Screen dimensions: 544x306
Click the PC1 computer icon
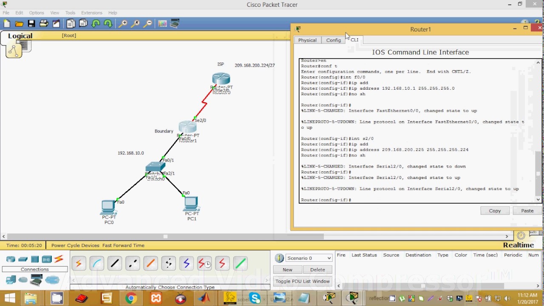192,204
